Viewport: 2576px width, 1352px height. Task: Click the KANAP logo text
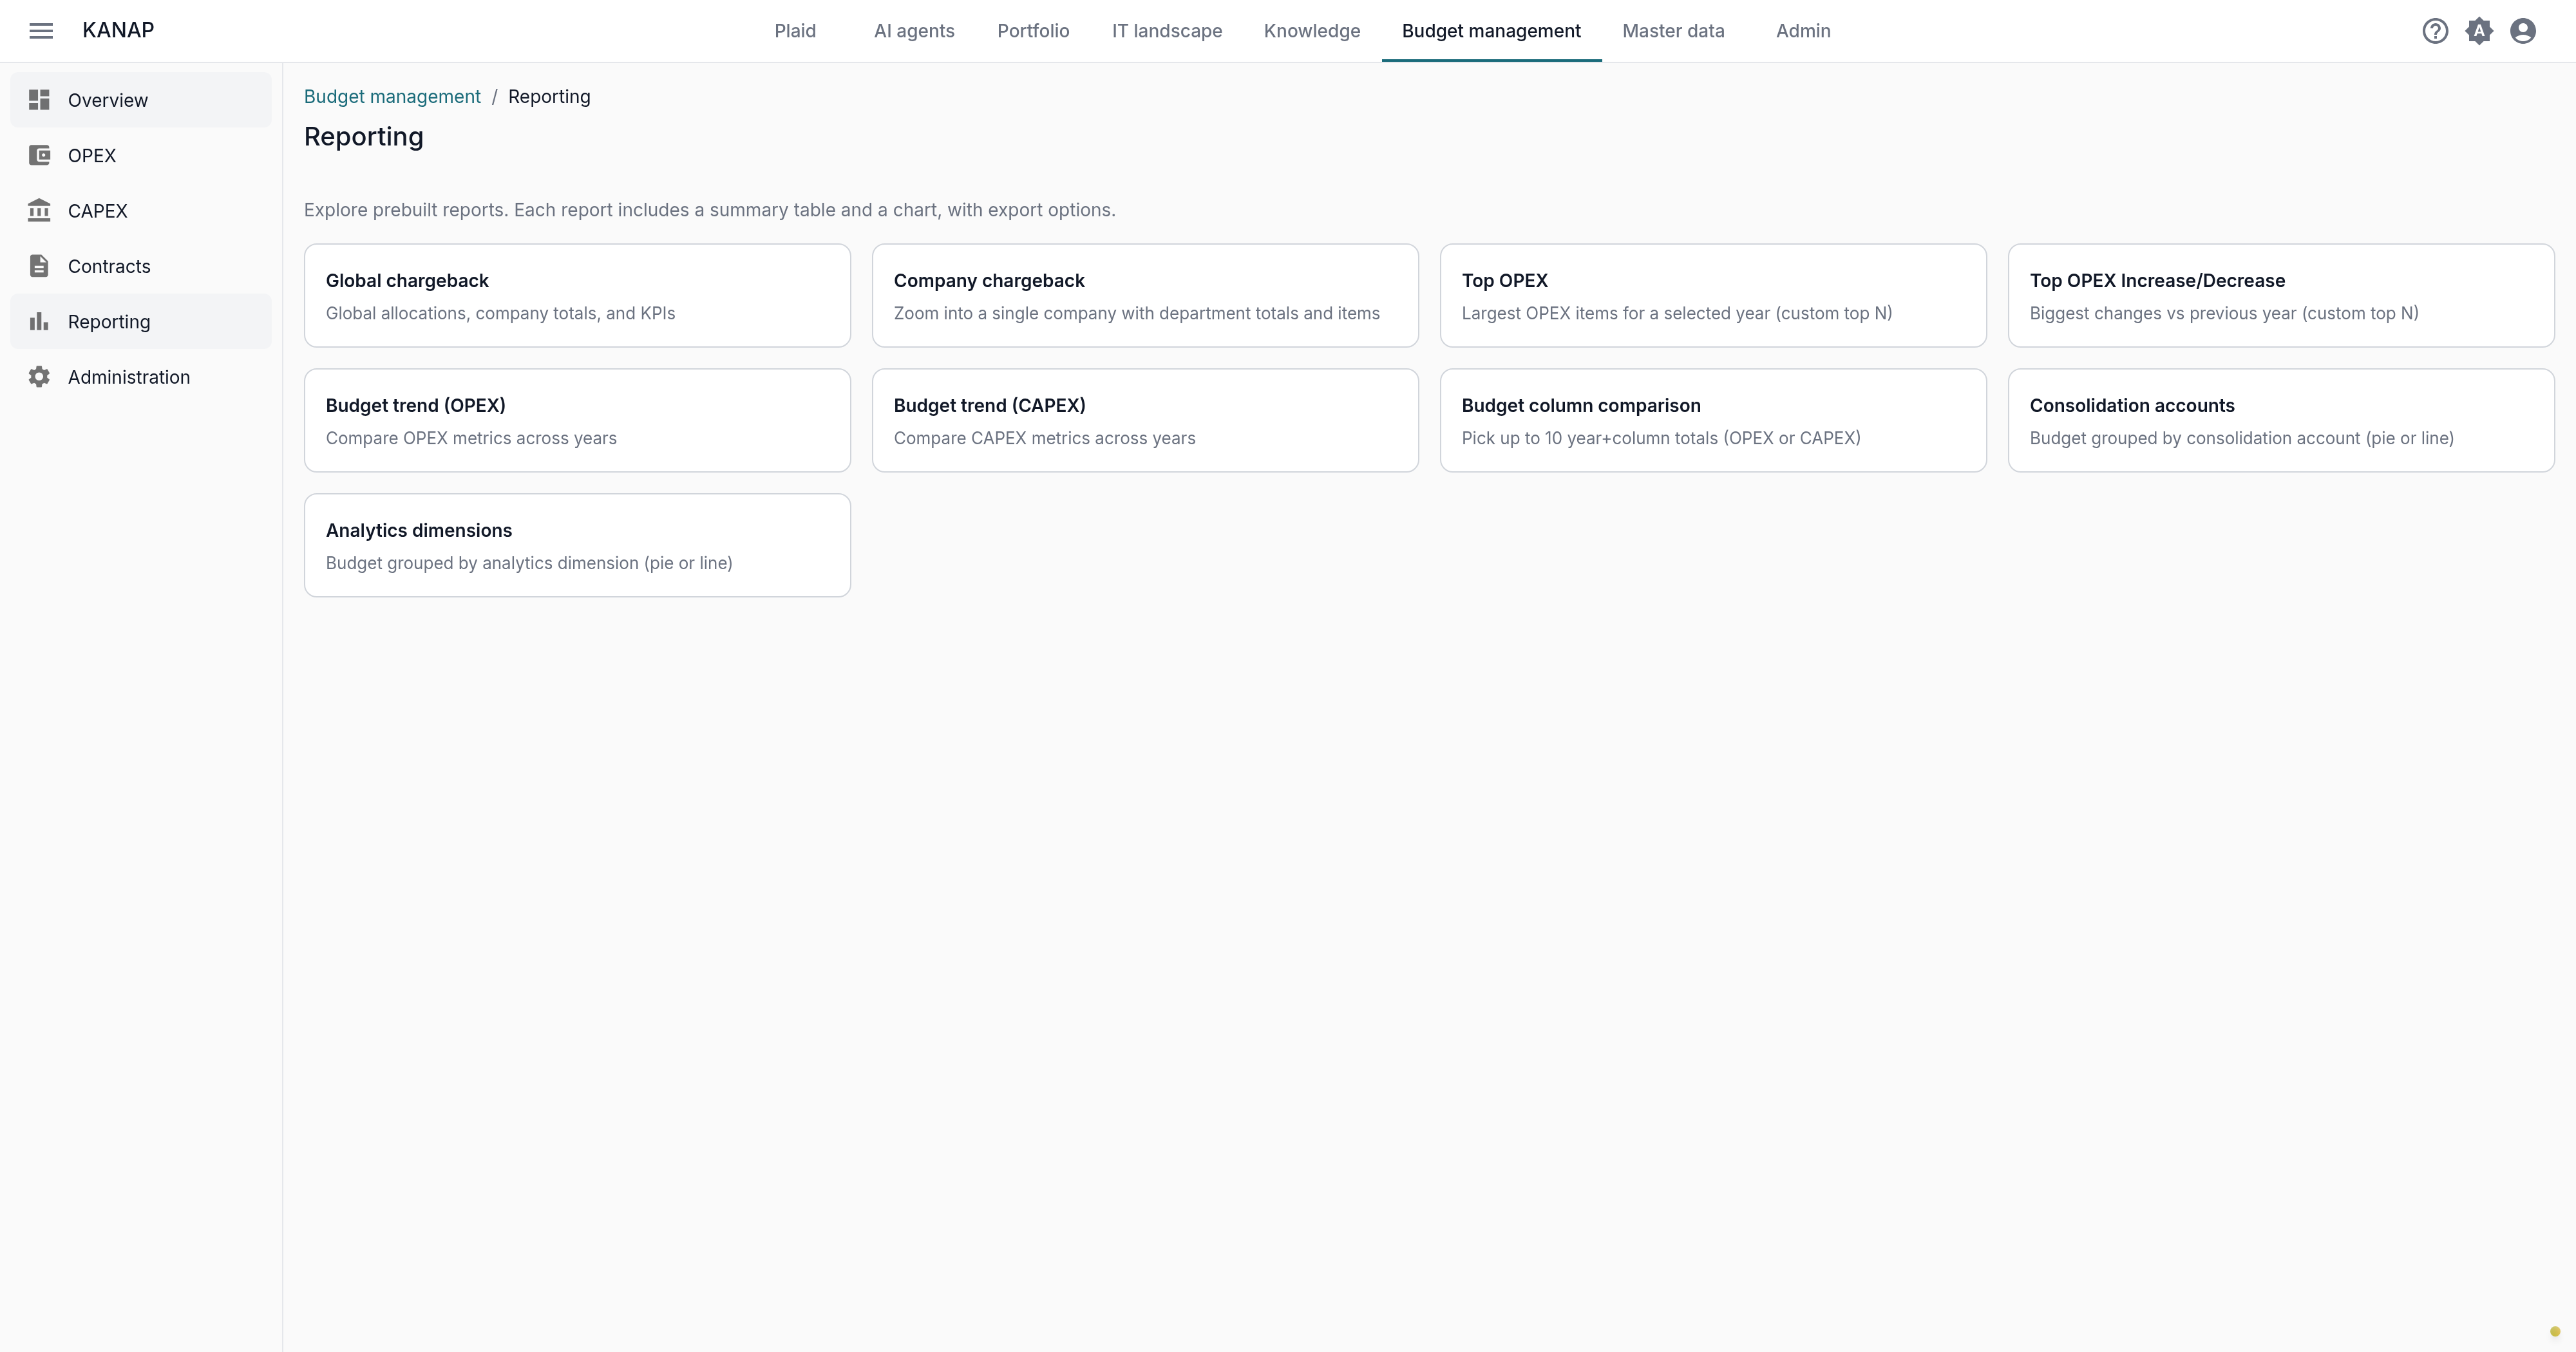click(x=118, y=30)
